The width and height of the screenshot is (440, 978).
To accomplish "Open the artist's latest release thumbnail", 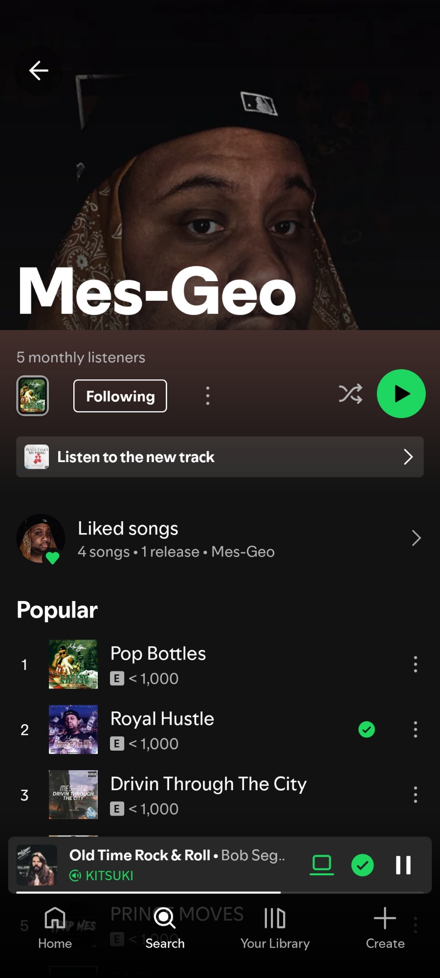I will 33,396.
